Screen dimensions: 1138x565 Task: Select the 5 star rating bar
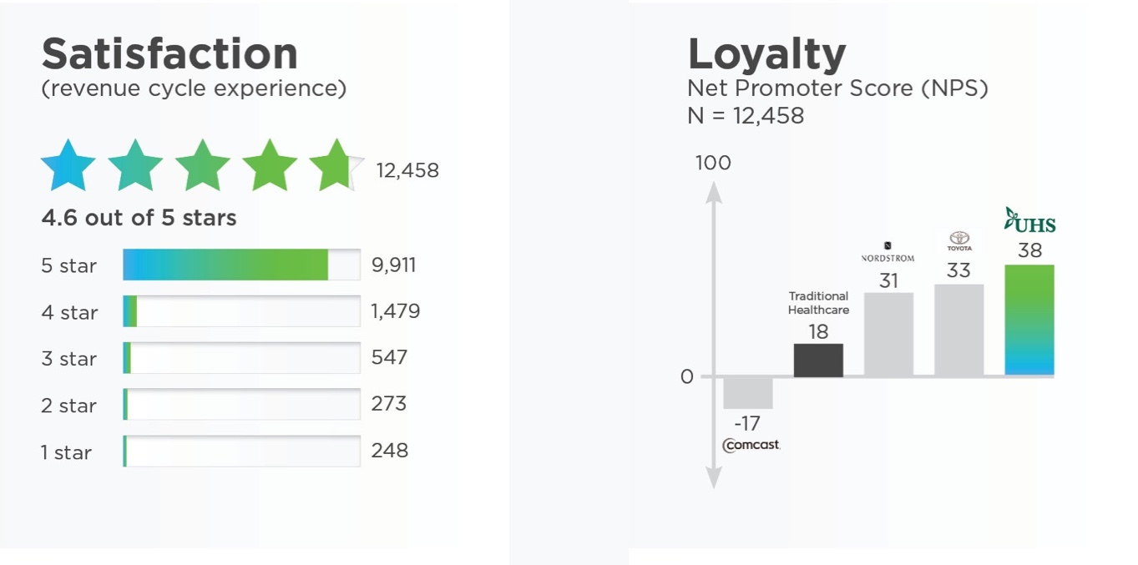[x=241, y=265]
